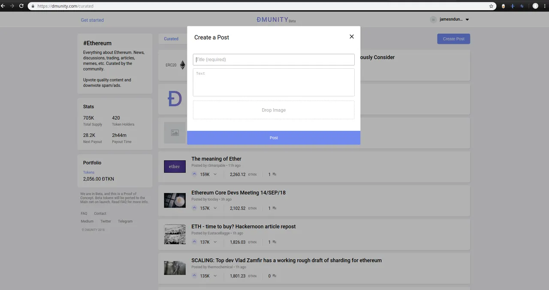Click the Core Devs Meeting thumbnail

[175, 200]
